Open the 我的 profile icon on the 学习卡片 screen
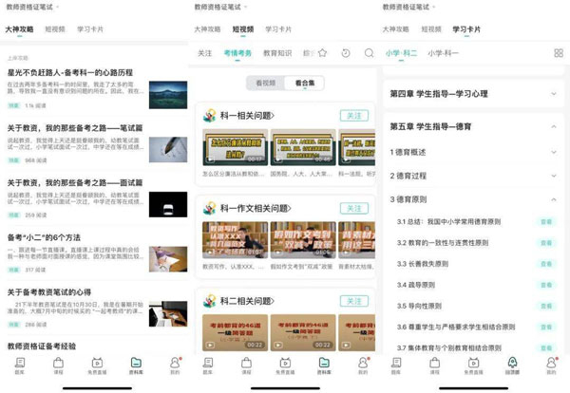Screen dimensions: 570x393 [x=551, y=365]
